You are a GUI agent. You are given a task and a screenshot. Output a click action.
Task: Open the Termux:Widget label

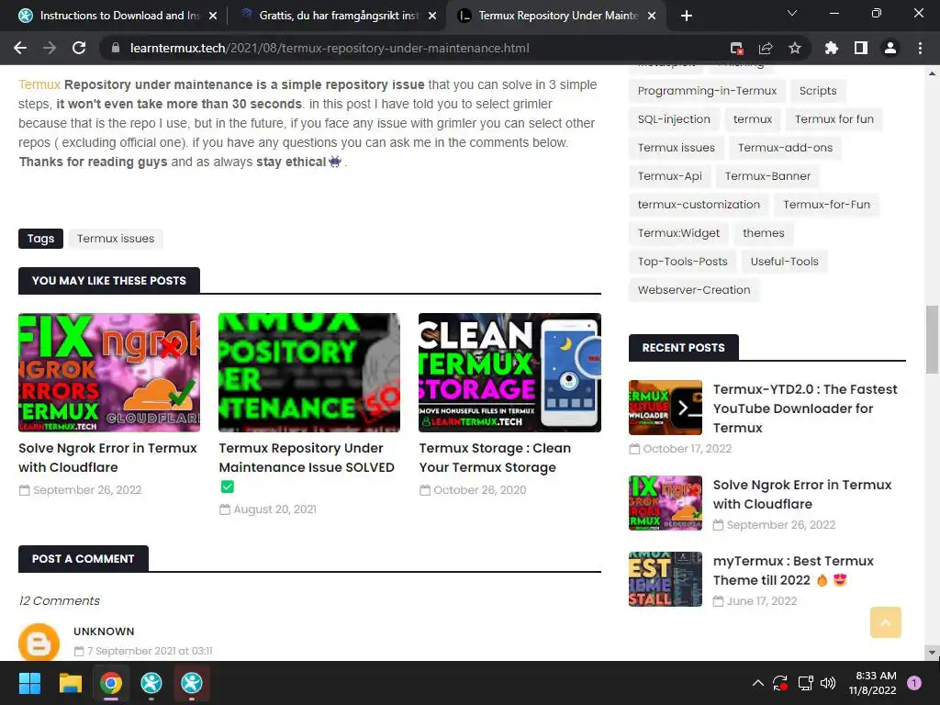click(678, 233)
